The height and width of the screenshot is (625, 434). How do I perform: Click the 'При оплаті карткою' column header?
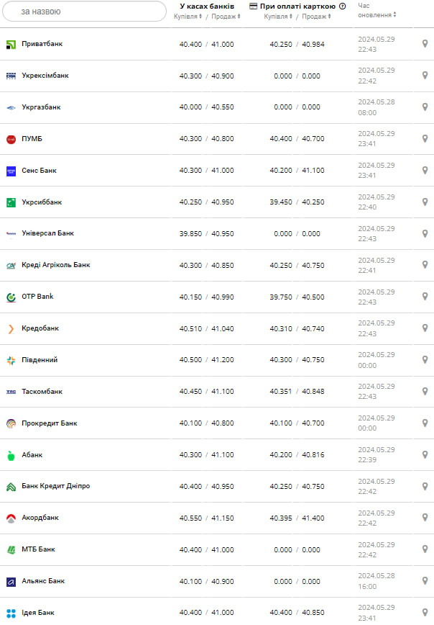pyautogui.click(x=297, y=6)
